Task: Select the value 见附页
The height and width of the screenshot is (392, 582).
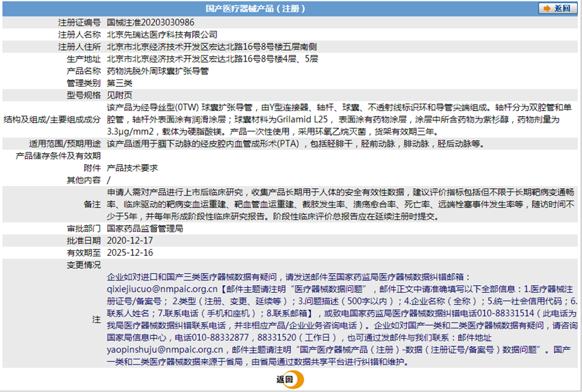Action: point(120,95)
